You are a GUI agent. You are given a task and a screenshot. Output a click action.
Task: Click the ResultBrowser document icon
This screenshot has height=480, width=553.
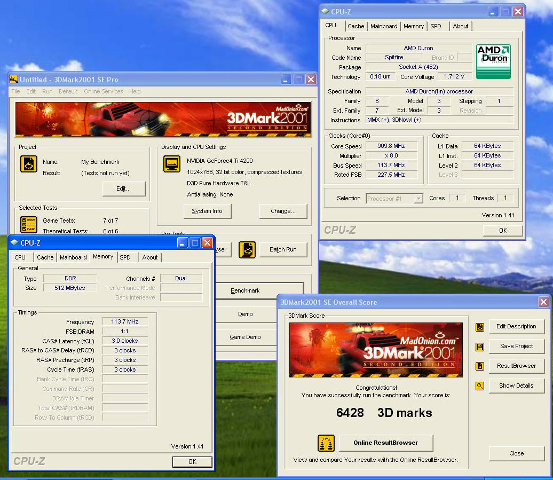pyautogui.click(x=480, y=366)
